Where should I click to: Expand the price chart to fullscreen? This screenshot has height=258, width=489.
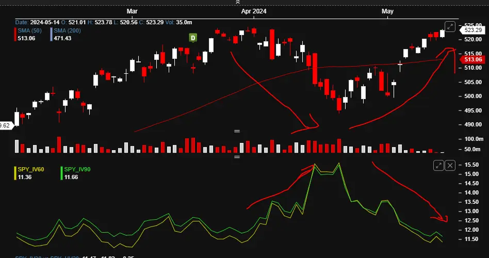(x=450, y=27)
